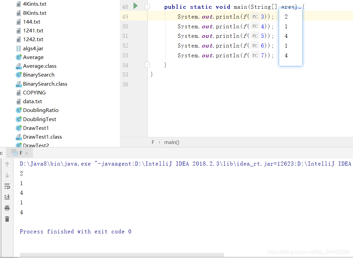Click the 4Kints.txt file icon
353x258 pixels.
click(x=19, y=4)
